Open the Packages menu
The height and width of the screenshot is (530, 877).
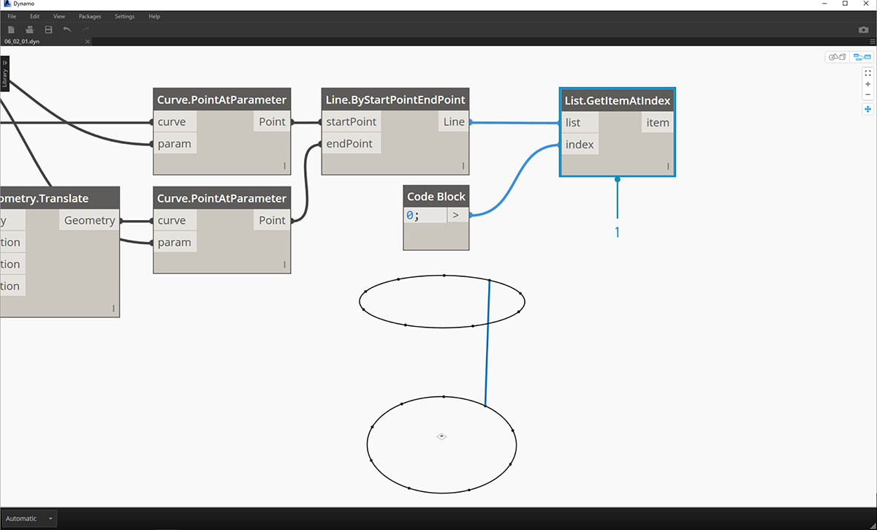(x=90, y=16)
